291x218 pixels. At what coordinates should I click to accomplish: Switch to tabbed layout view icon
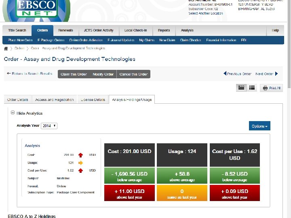(x=241, y=88)
